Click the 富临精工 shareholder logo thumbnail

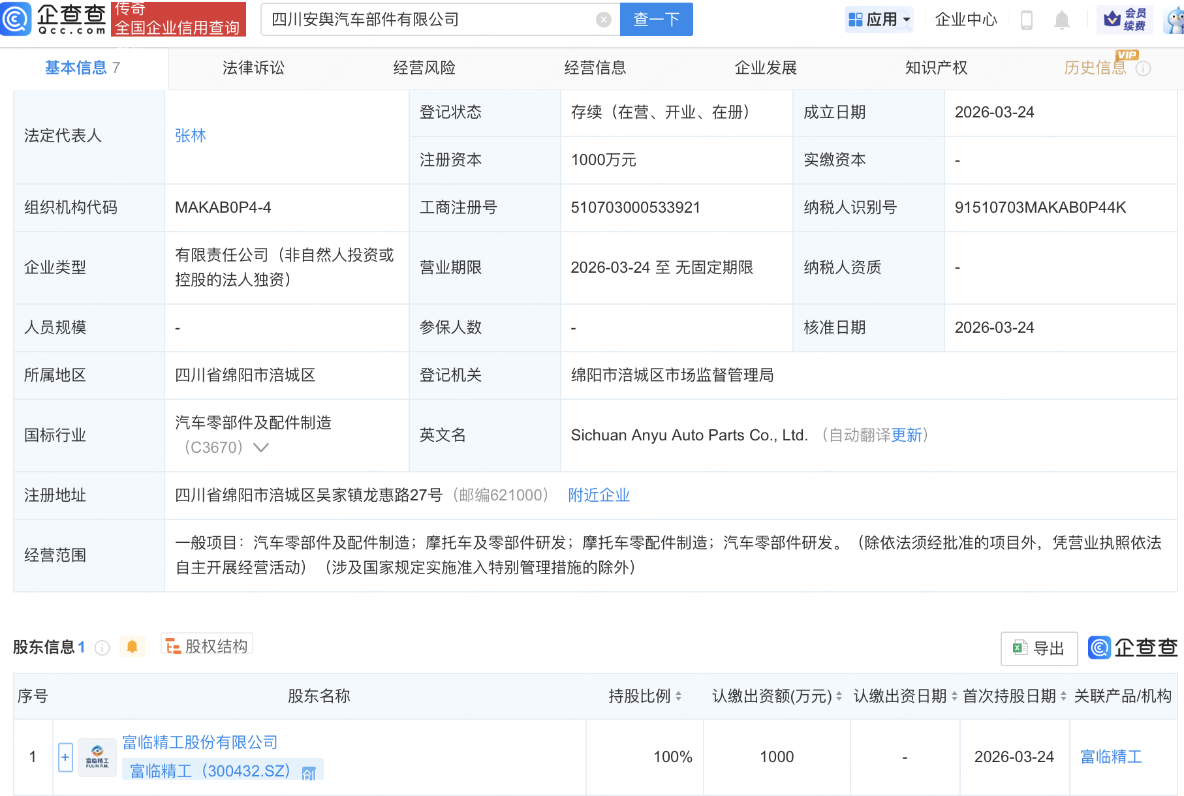(97, 756)
